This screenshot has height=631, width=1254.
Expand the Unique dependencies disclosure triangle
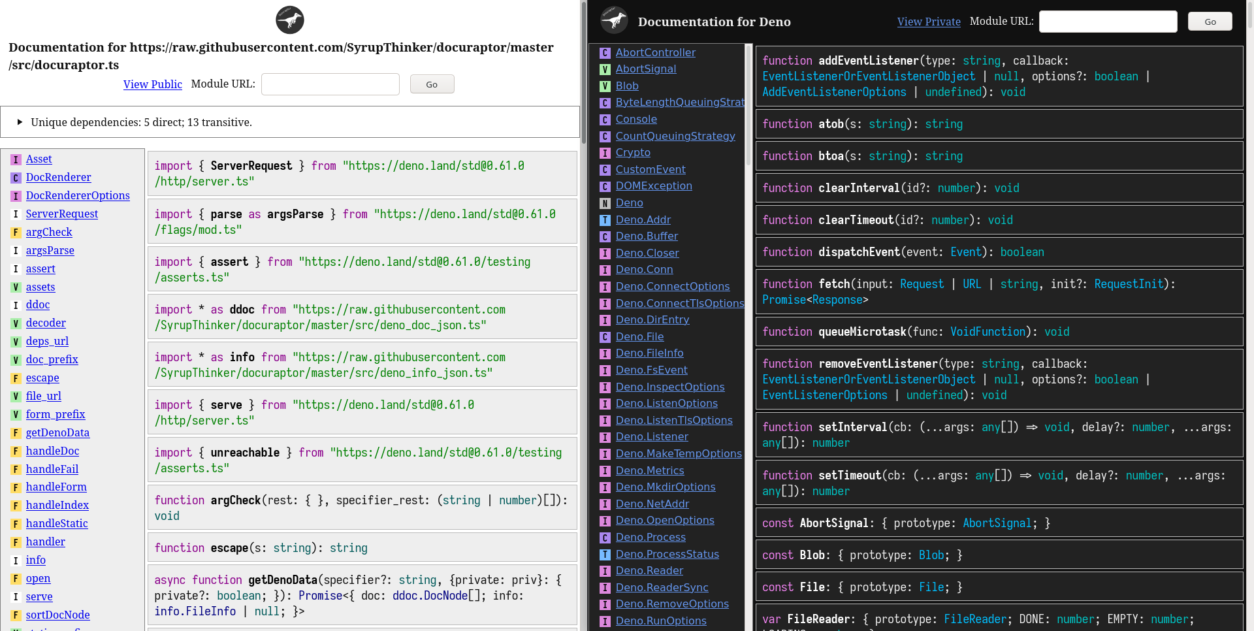pos(20,122)
